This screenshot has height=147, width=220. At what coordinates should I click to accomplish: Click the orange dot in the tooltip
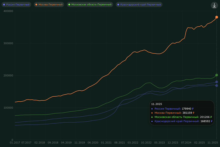coord(153,113)
